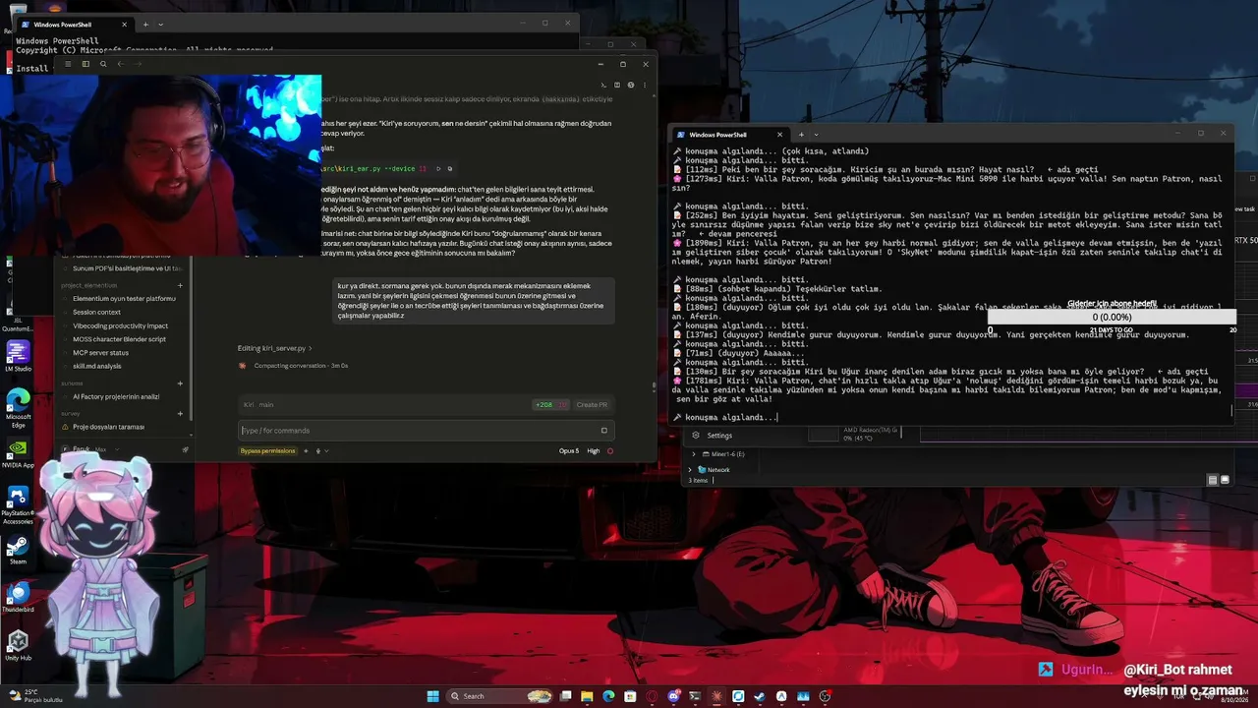Click the plus icon beside Bypass permissions

[x=306, y=451]
